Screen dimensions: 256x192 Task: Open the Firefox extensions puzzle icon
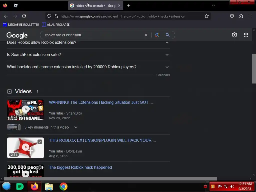(241, 16)
